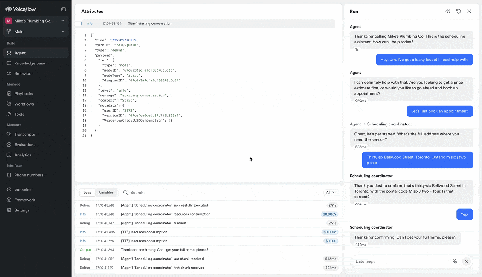The height and width of the screenshot is (277, 482).
Task: Switch to the Variables tab in logs
Action: click(106, 193)
